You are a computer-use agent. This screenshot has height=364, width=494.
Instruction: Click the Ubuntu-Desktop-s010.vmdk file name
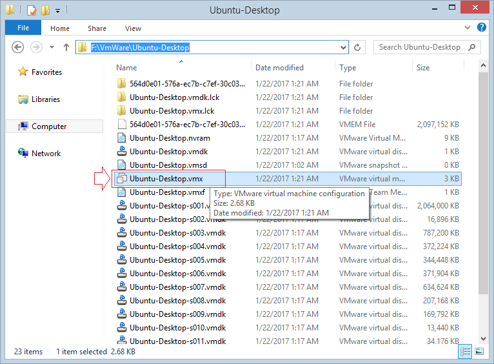click(x=178, y=328)
